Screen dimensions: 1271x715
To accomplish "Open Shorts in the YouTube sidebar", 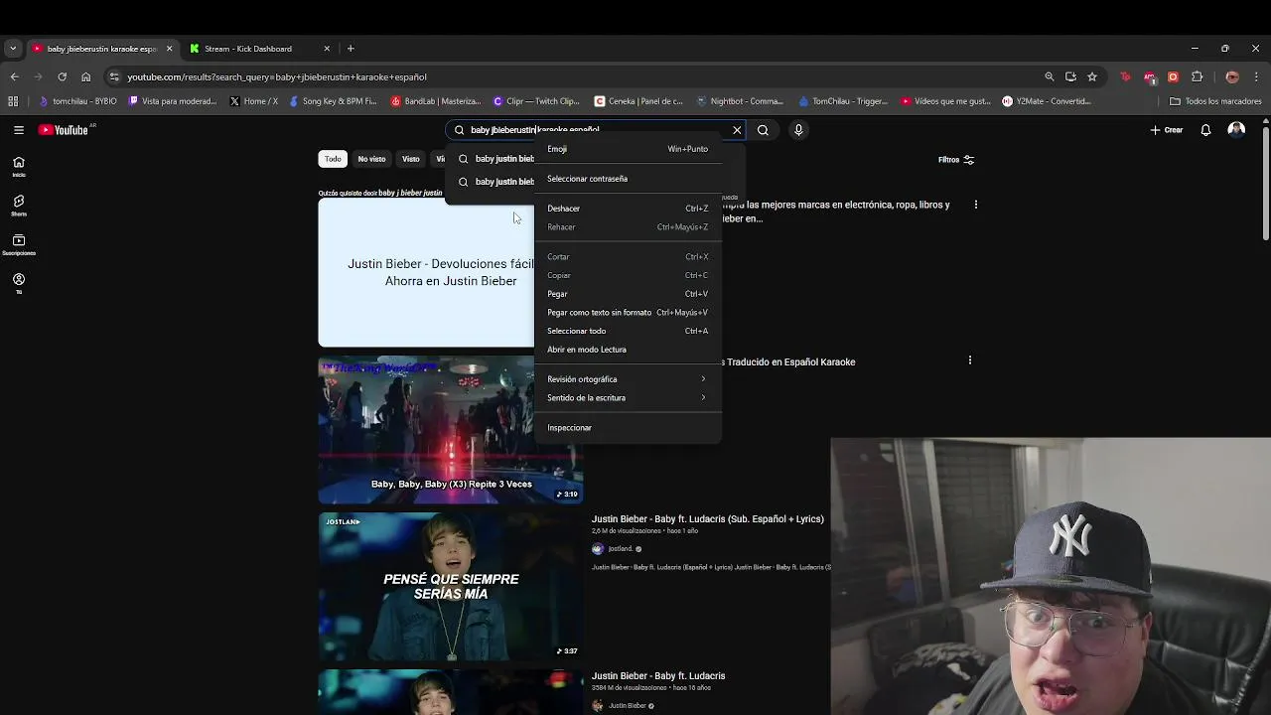I will click(19, 206).
